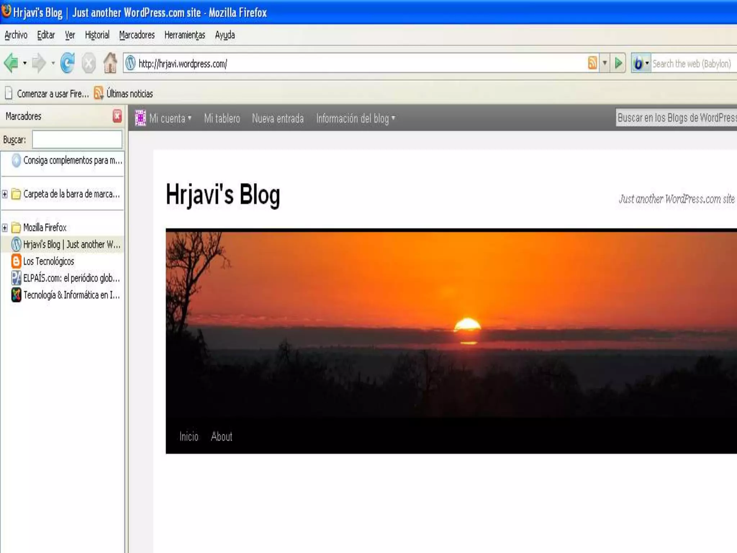Click the About navigation link

[x=222, y=437]
